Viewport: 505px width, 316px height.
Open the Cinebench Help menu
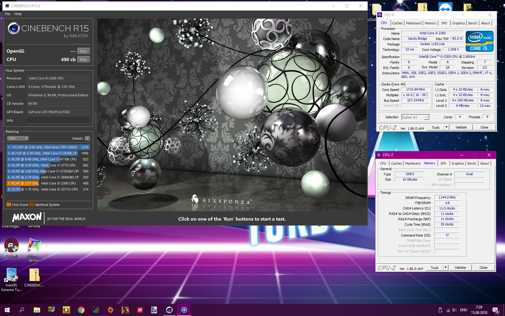click(18, 14)
